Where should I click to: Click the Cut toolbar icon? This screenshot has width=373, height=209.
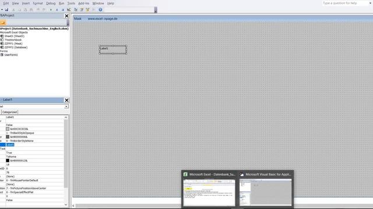click(13, 10)
